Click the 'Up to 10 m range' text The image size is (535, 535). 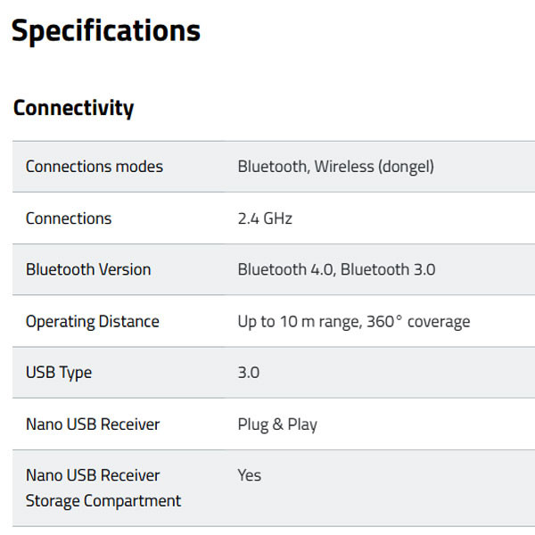coord(299,321)
